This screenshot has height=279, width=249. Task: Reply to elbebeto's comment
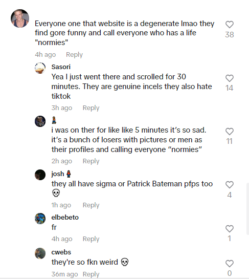click(91, 239)
